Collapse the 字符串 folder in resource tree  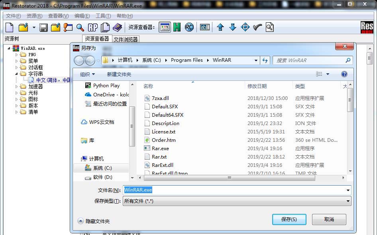[x=16, y=74]
